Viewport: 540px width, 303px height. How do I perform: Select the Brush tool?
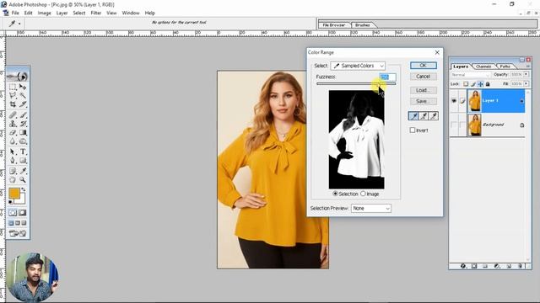click(x=23, y=114)
